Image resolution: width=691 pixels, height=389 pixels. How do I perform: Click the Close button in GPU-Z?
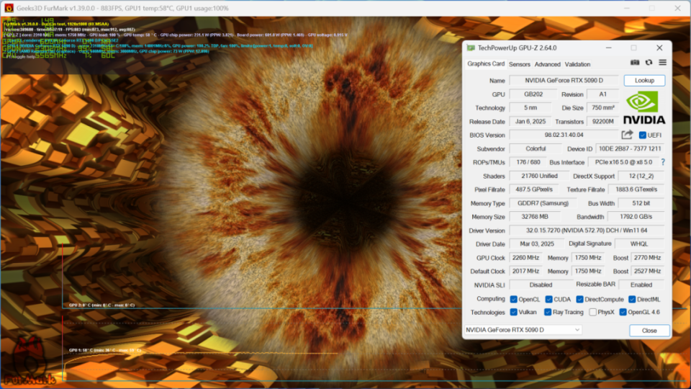pyautogui.click(x=649, y=331)
